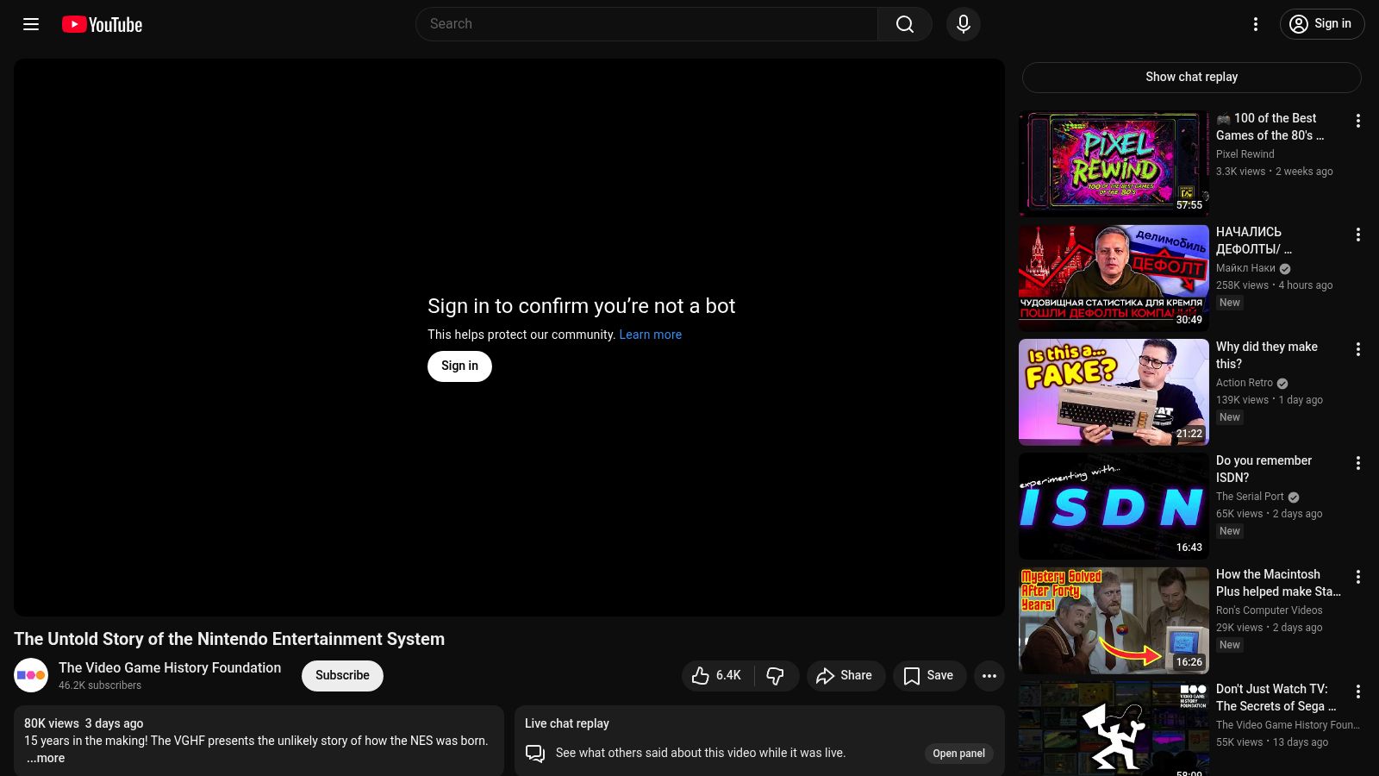The image size is (1379, 776).
Task: Click the magnifying glass search button
Action: (904, 24)
